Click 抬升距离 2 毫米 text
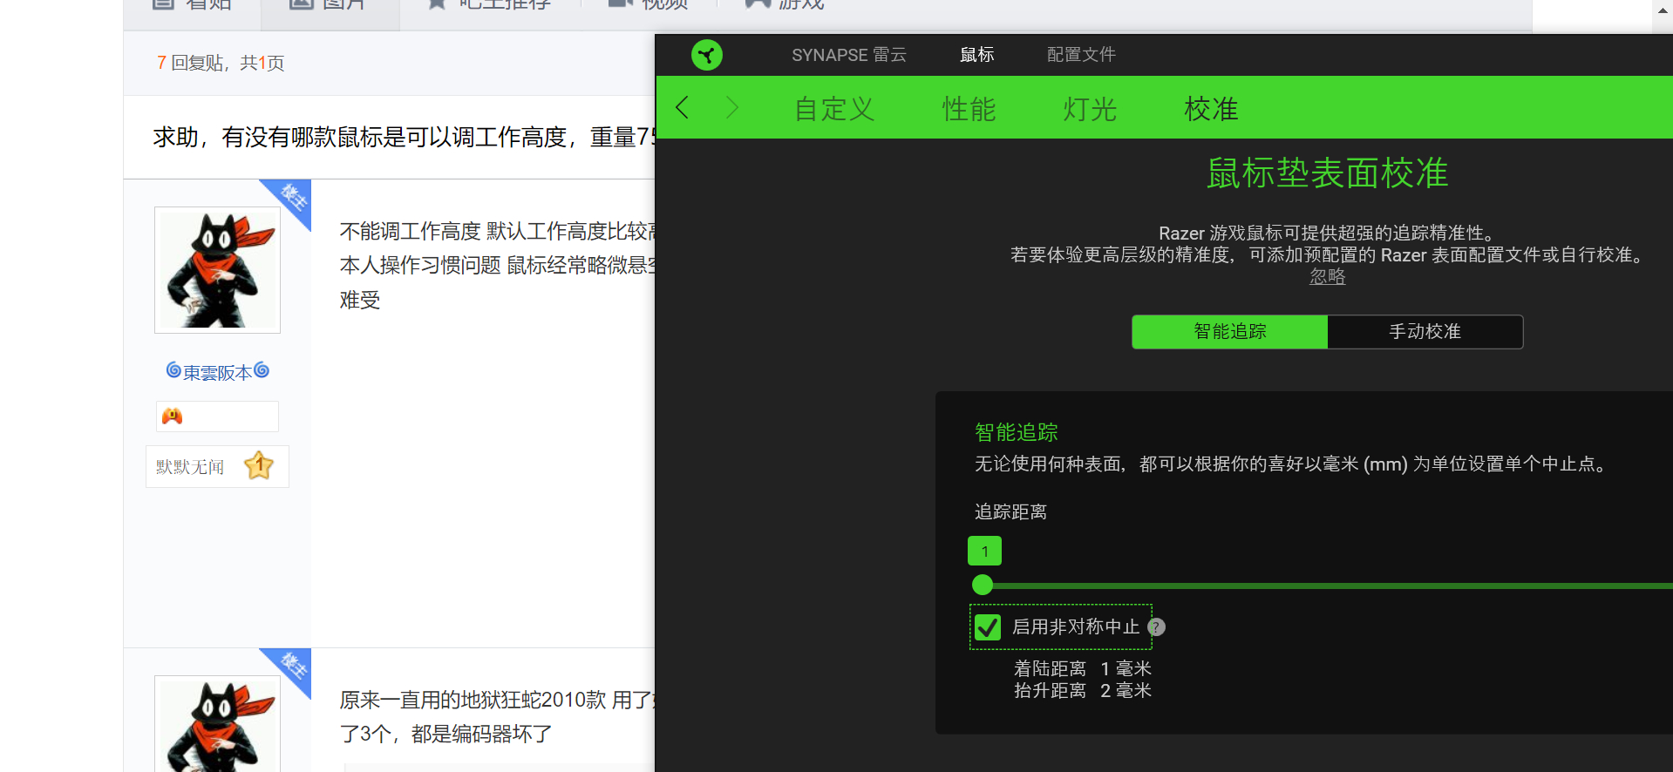Image resolution: width=1673 pixels, height=772 pixels. click(x=1083, y=691)
